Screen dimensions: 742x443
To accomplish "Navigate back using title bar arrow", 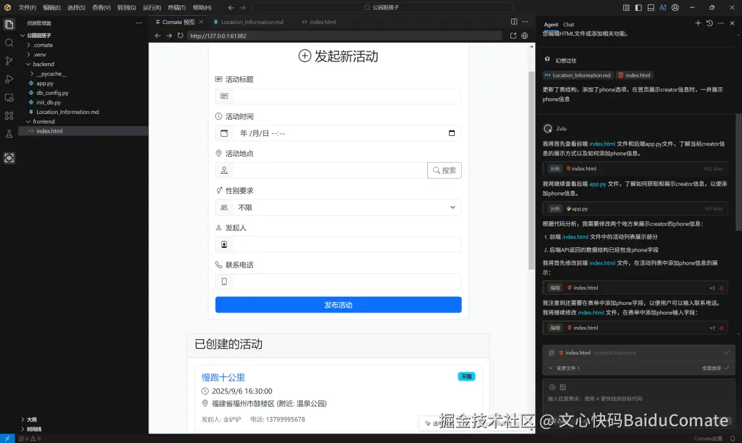I will [x=231, y=8].
